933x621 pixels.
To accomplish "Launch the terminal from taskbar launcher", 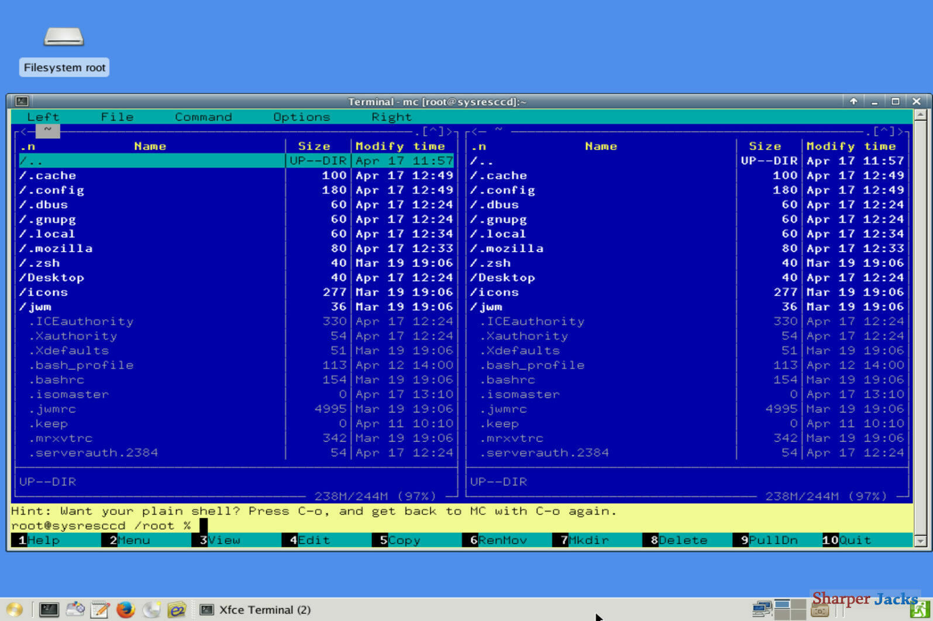I will pos(49,610).
